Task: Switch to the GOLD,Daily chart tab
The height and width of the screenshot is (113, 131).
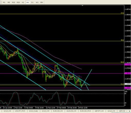Action: tap(33, 111)
